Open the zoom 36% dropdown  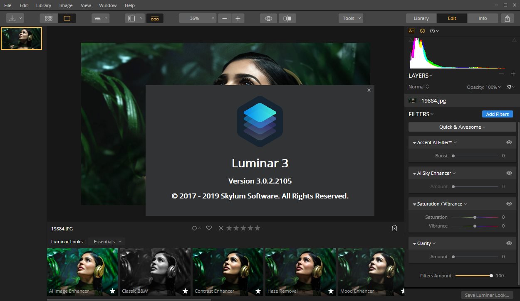(x=198, y=18)
